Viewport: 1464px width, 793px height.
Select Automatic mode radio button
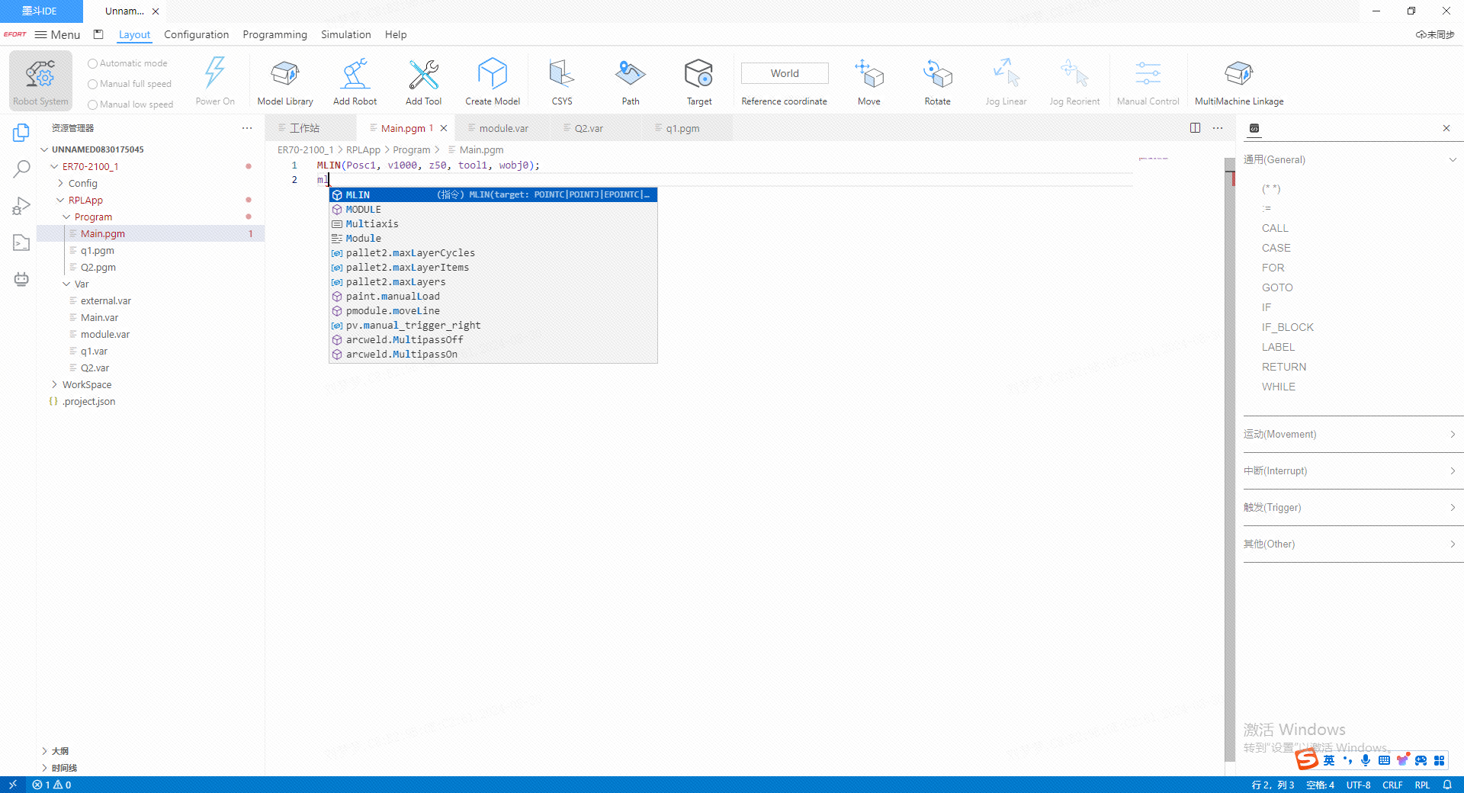click(x=93, y=64)
